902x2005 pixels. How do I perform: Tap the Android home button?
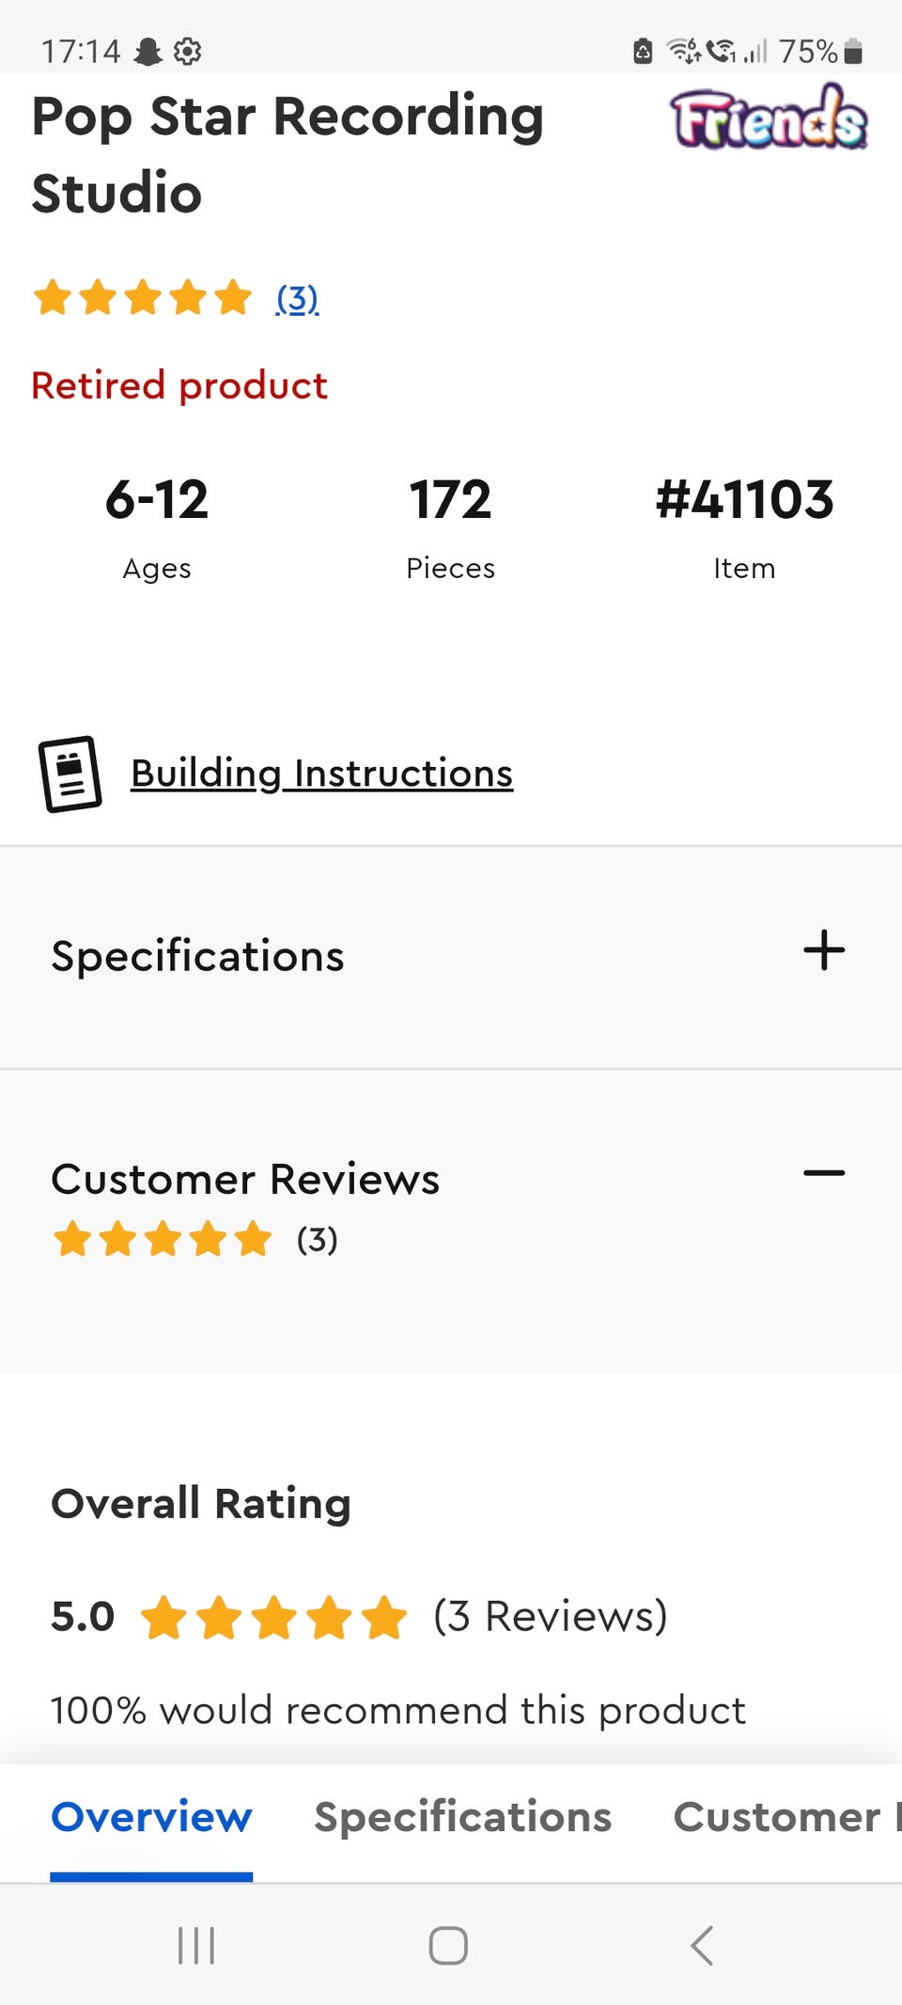[448, 1945]
